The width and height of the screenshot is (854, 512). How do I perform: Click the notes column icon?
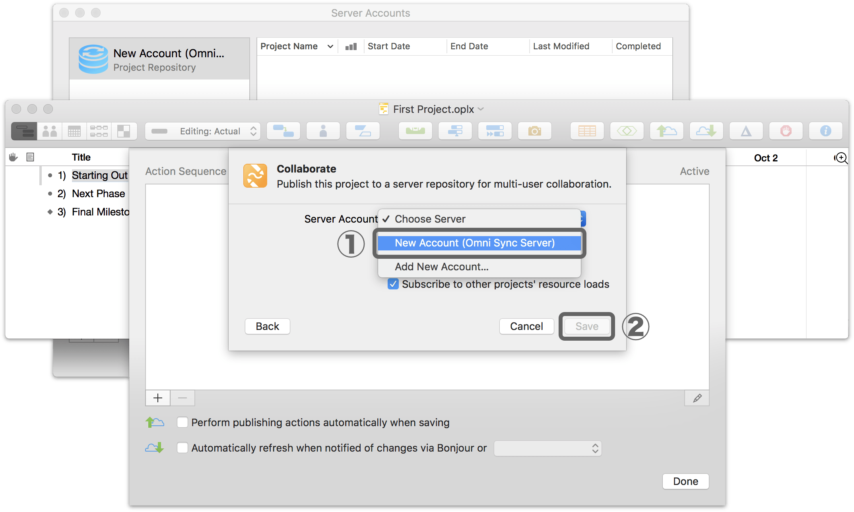point(30,157)
